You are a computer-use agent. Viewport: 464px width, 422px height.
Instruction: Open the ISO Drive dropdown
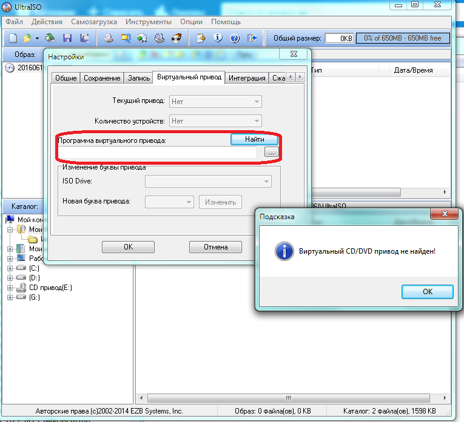(x=208, y=181)
